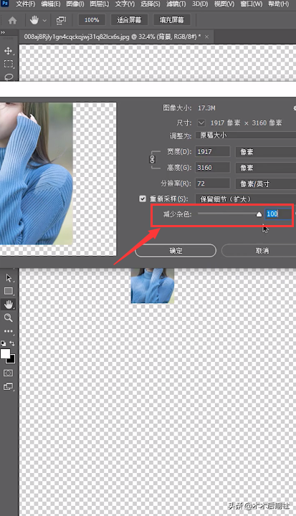Open the 滤镜(T) menu
Image resolution: width=296 pixels, height=516 pixels.
pyautogui.click(x=176, y=4)
